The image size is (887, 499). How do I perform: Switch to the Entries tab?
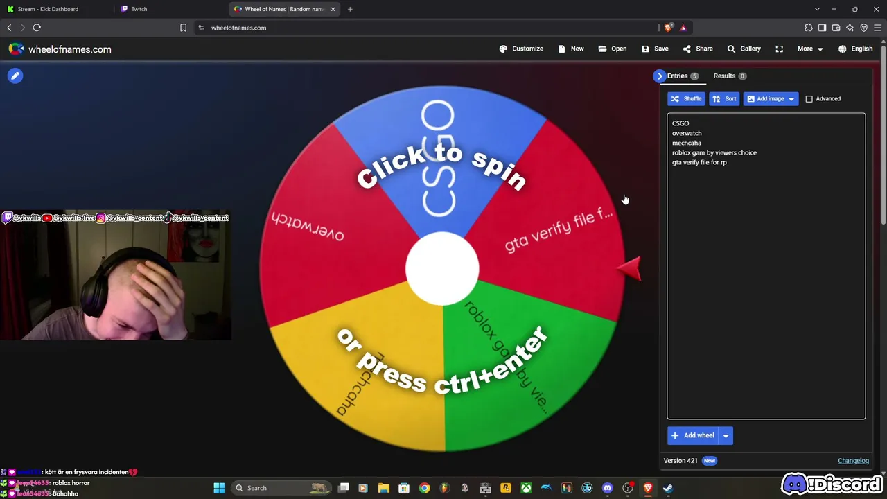[x=683, y=76]
